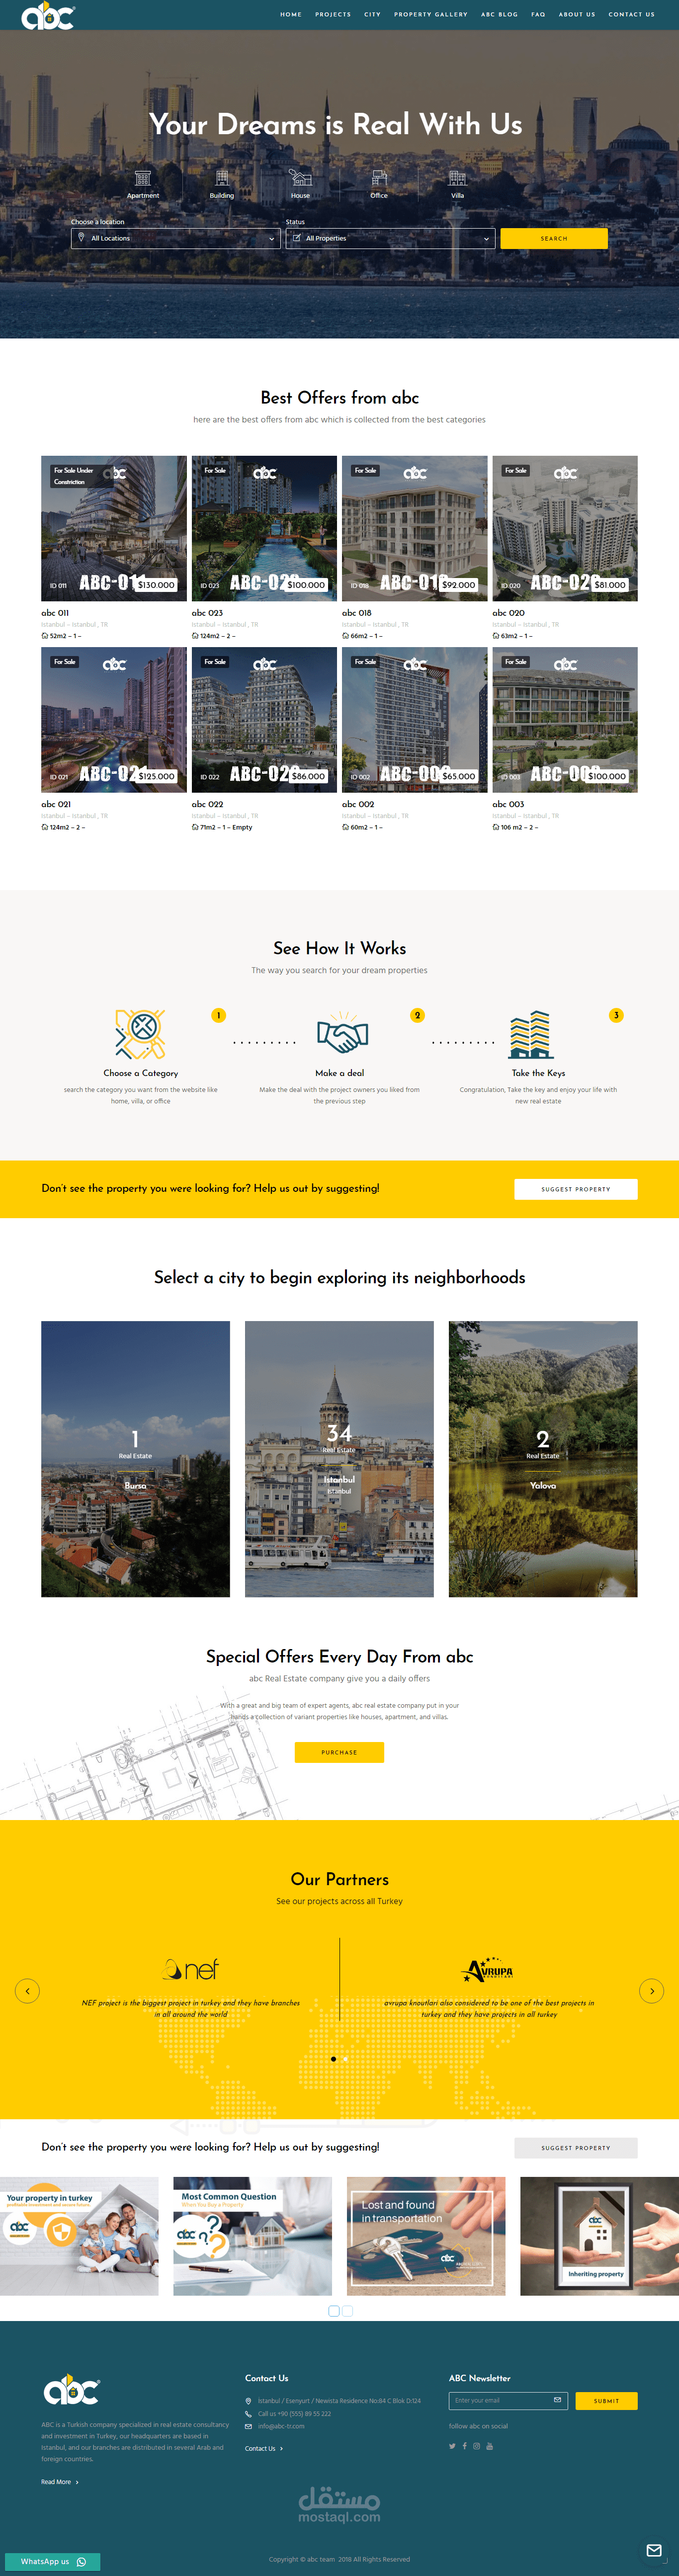
Task: Open the ABC-022 $86.000 property thumbnail
Action: coord(264,720)
